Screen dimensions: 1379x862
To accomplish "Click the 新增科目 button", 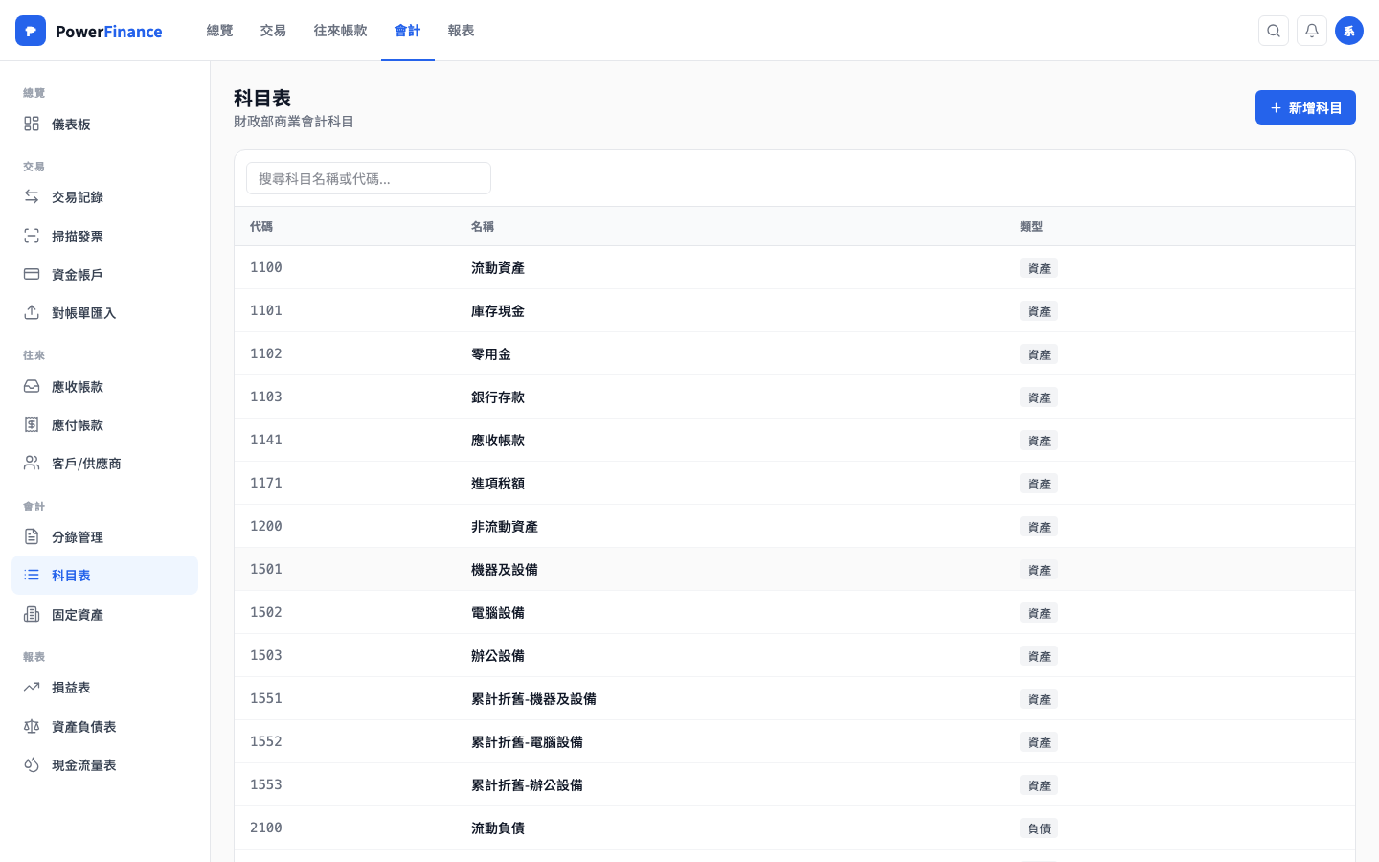I will click(x=1305, y=107).
